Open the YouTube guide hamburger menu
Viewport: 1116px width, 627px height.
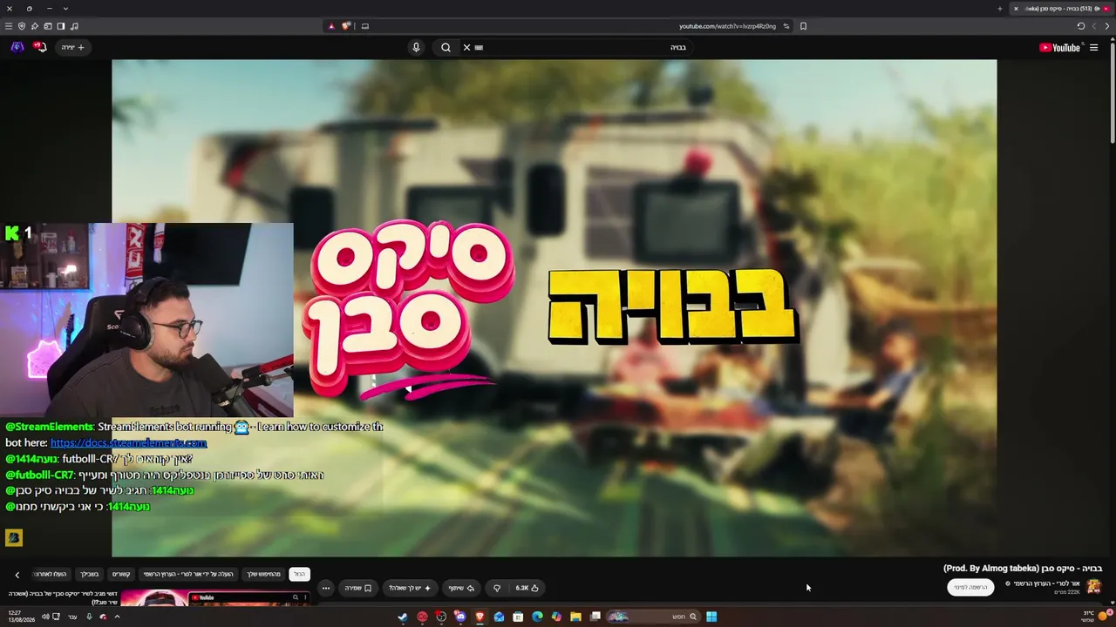(1093, 48)
